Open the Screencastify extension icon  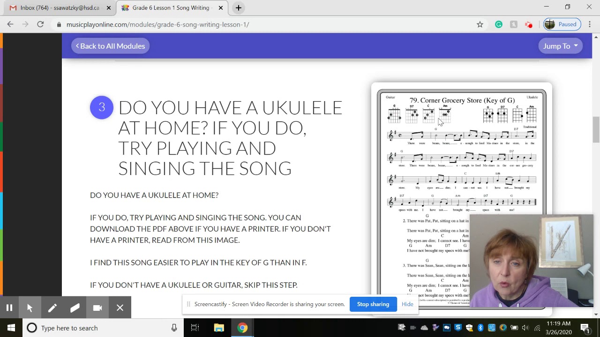(529, 24)
